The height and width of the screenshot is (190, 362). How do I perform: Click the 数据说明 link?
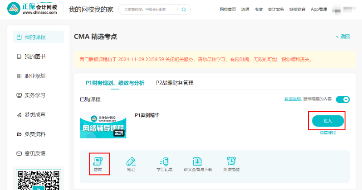click(293, 99)
